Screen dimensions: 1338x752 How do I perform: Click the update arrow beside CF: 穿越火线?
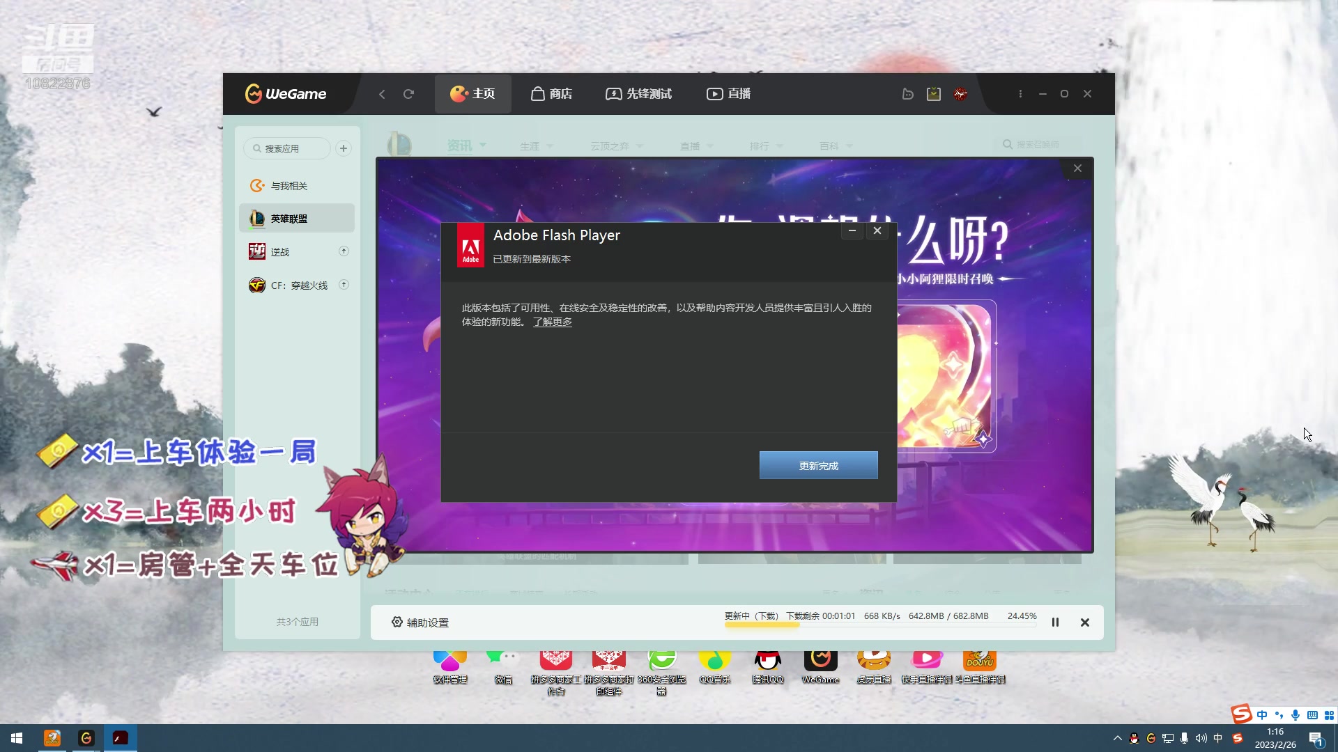[x=344, y=285]
